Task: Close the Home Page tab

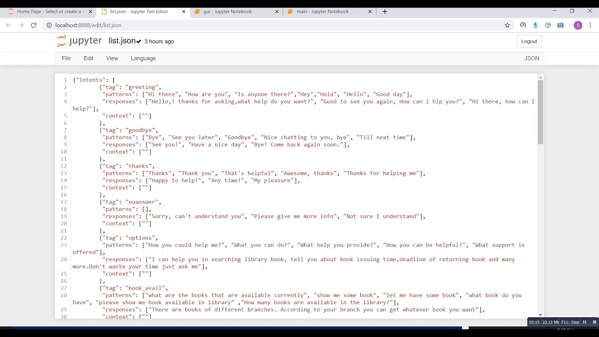Action: click(x=90, y=12)
